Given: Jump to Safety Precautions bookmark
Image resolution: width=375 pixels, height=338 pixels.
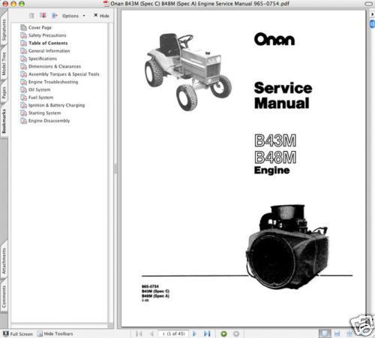Looking at the screenshot, I should (x=47, y=35).
